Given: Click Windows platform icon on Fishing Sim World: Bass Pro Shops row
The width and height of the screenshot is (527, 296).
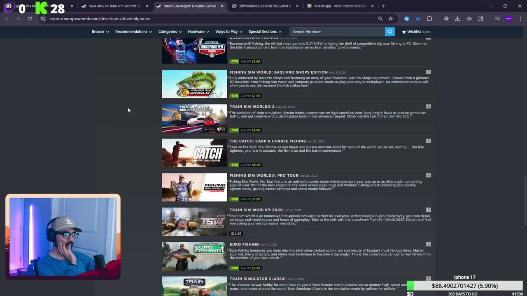Looking at the screenshot, I should [x=428, y=72].
